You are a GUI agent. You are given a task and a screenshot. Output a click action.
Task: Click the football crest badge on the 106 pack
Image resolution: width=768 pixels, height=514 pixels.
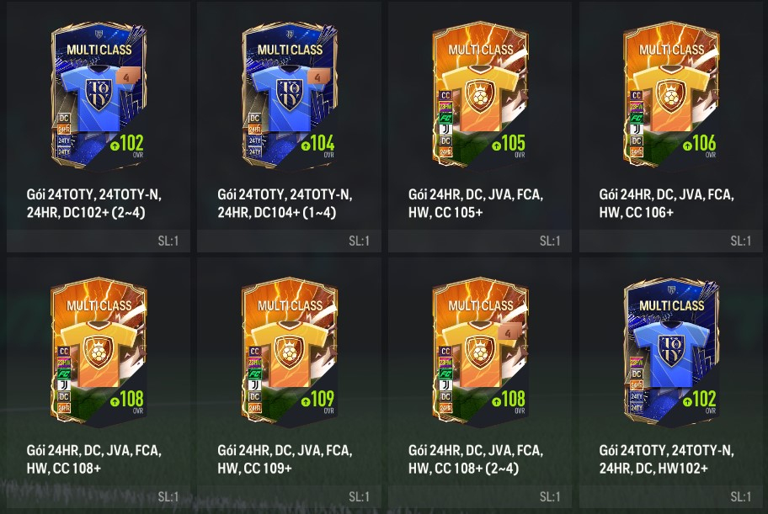click(671, 97)
